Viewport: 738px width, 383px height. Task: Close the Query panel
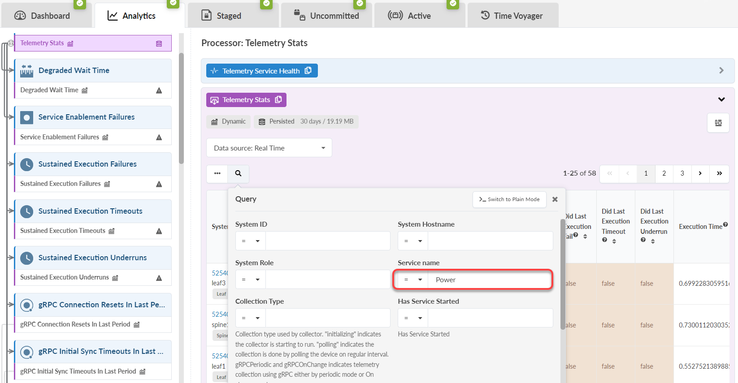(x=555, y=199)
